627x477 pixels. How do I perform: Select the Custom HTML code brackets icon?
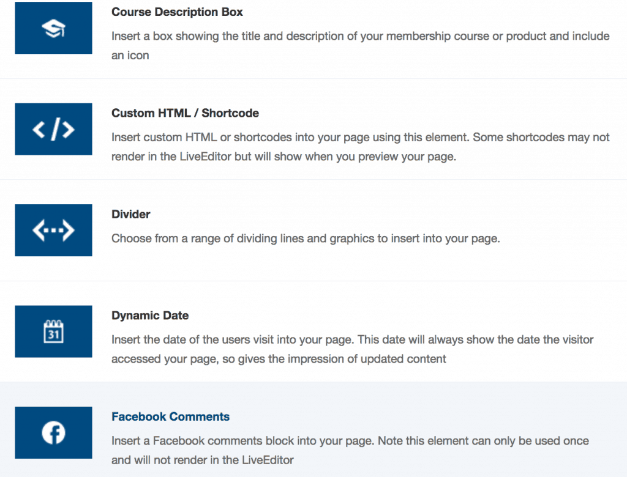(53, 129)
